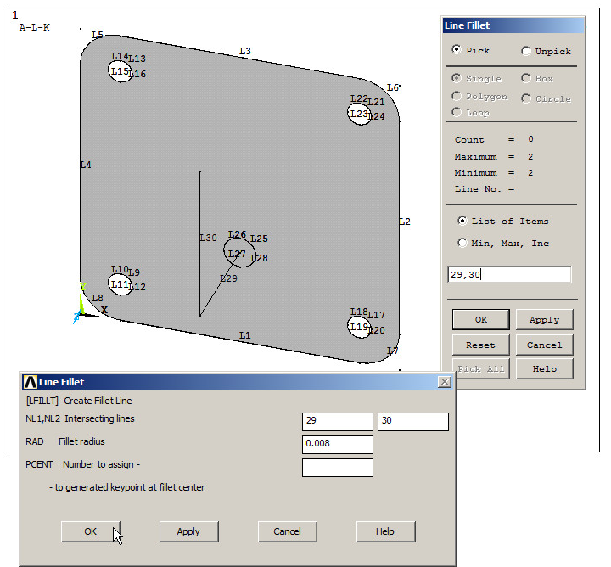Click Reset in the picker panel

[480, 345]
